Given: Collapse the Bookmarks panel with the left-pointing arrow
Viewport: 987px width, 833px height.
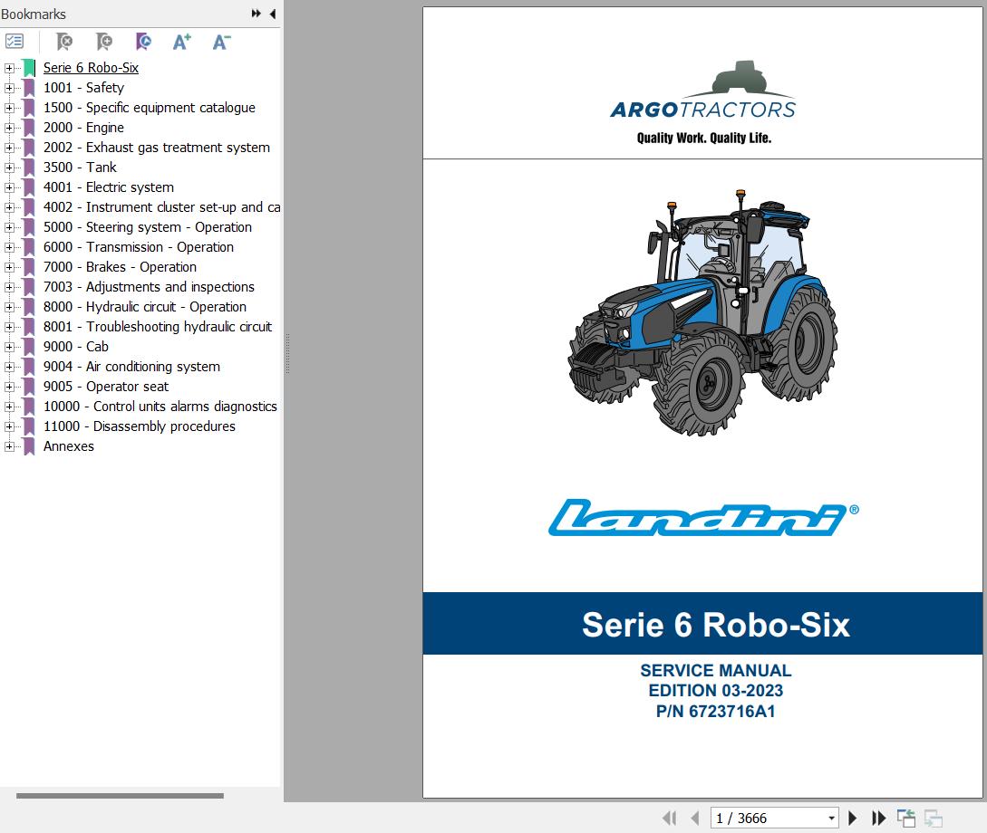Looking at the screenshot, I should 272,14.
